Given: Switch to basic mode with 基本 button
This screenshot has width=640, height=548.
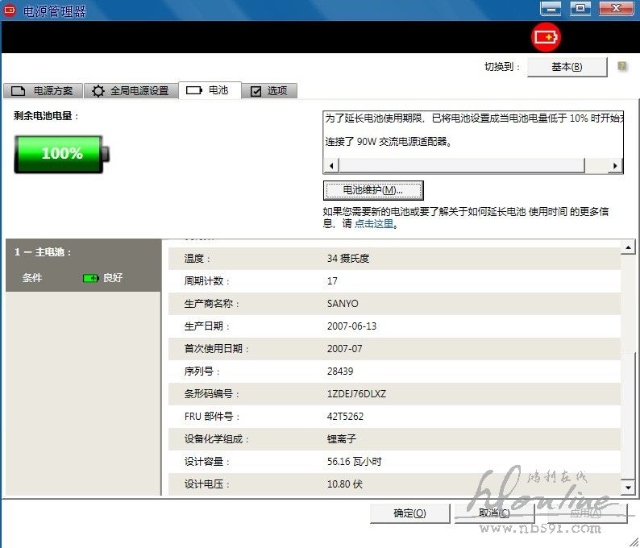Looking at the screenshot, I should point(567,67).
